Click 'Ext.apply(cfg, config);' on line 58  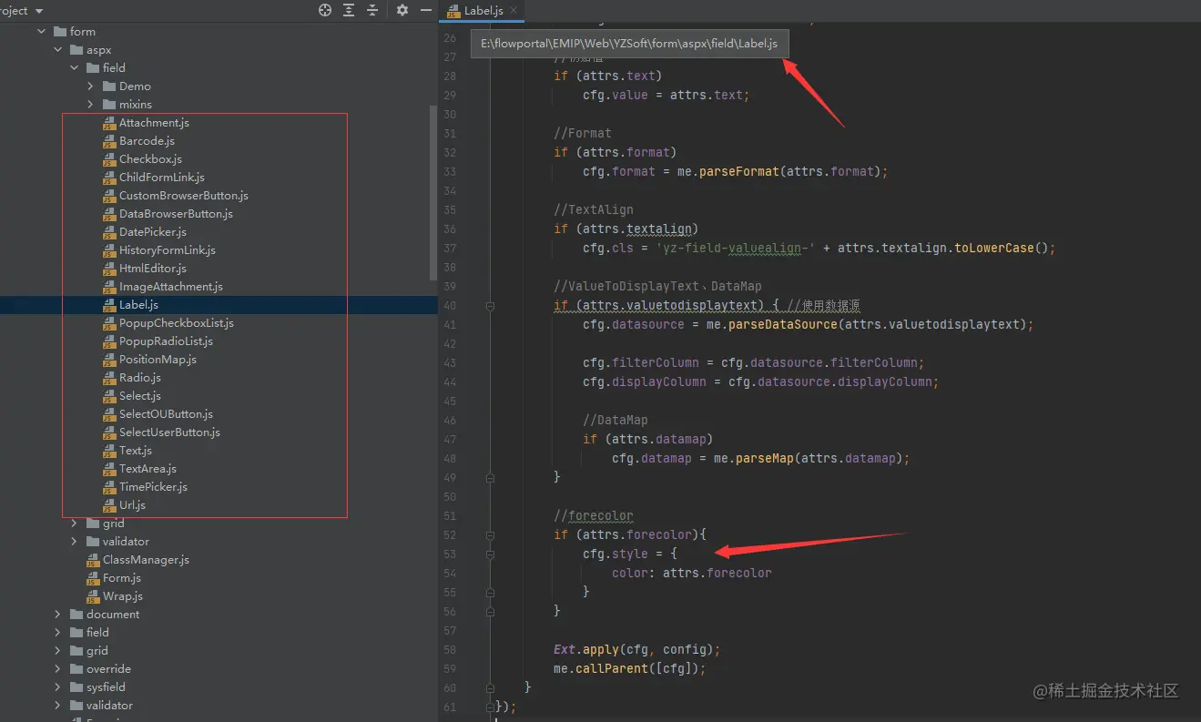(x=637, y=650)
